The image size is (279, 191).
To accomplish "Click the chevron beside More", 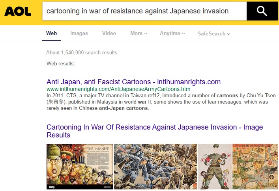I will (146, 33).
